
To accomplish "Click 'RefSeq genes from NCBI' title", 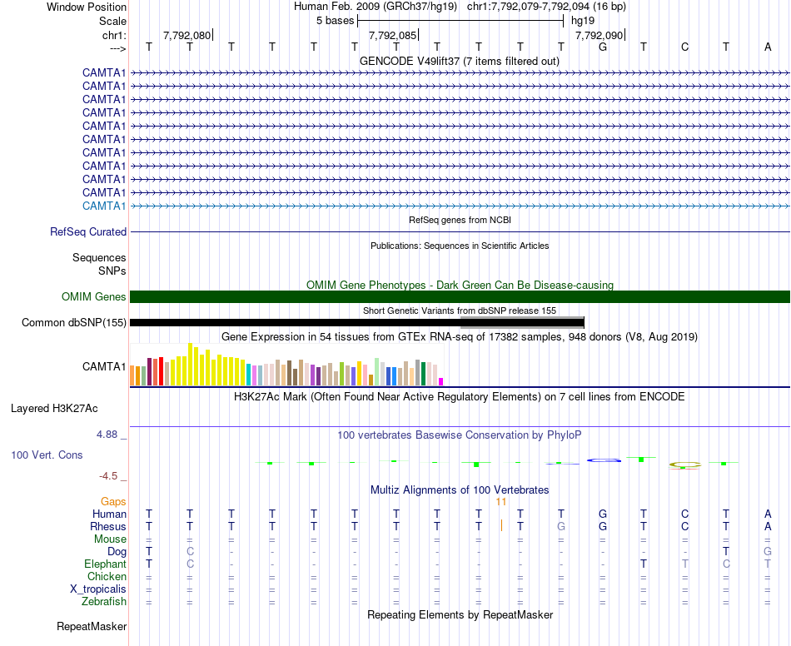I will click(460, 220).
